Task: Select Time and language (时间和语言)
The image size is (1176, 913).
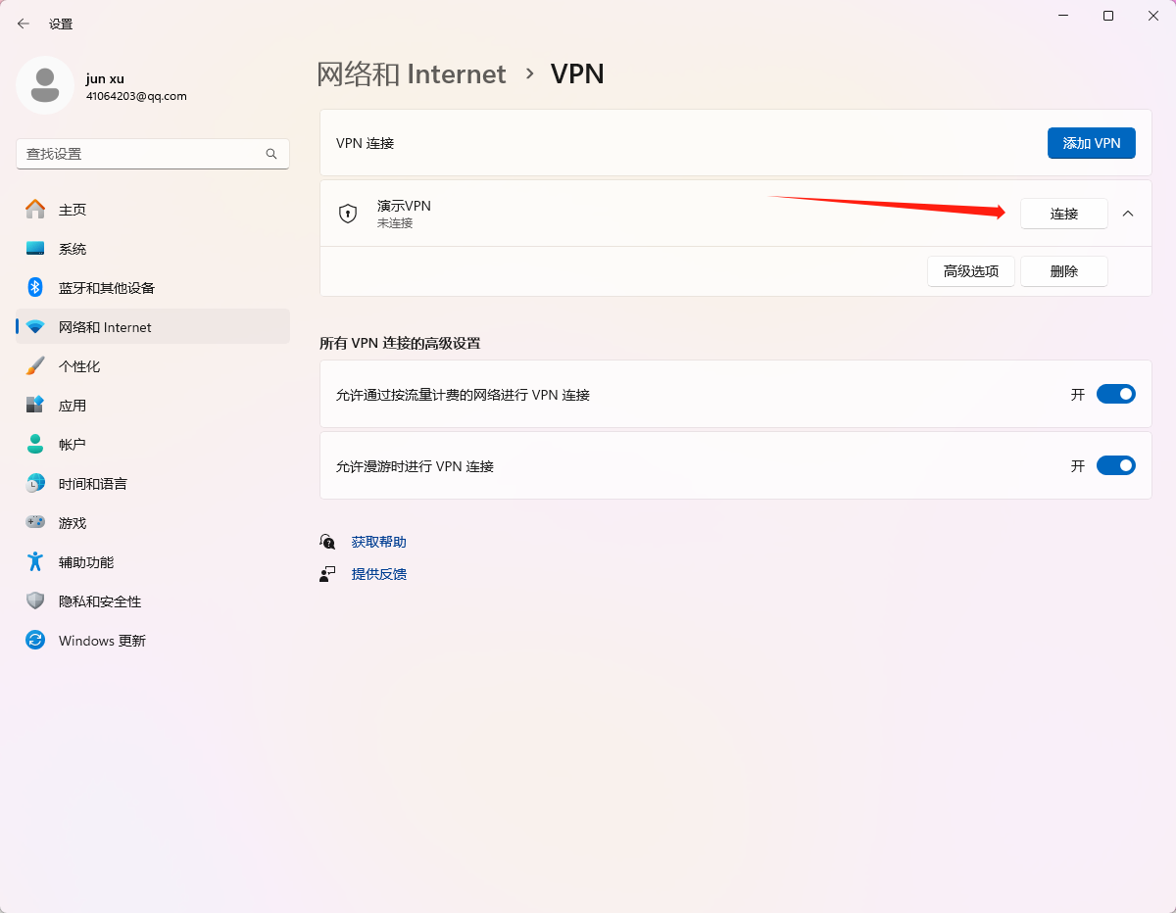Action: click(x=93, y=484)
